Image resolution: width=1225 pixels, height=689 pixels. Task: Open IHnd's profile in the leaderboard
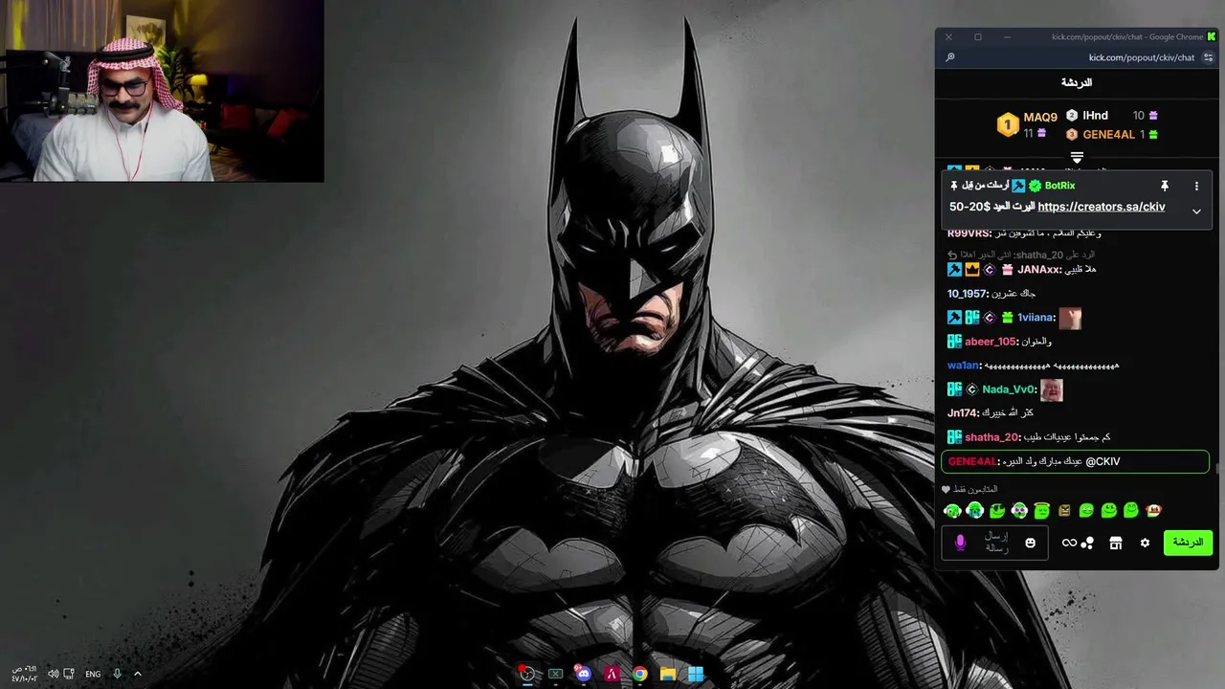1095,116
